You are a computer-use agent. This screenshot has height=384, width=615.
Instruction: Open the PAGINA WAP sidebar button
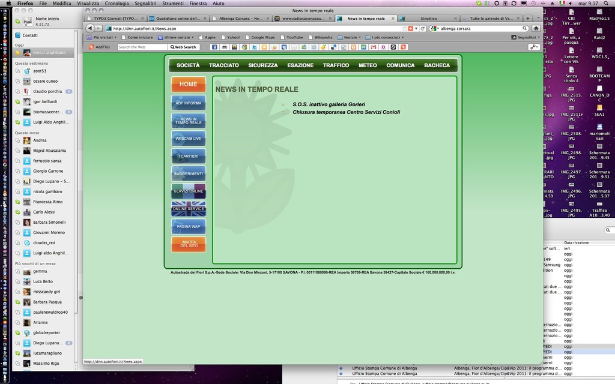click(188, 226)
